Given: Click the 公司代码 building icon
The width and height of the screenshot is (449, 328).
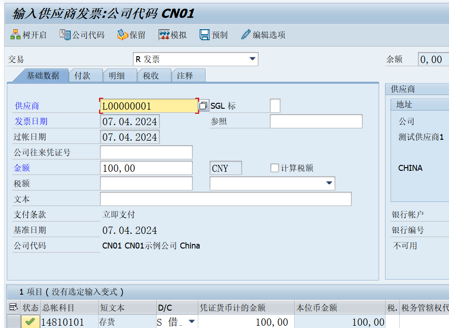Looking at the screenshot, I should click(x=65, y=35).
